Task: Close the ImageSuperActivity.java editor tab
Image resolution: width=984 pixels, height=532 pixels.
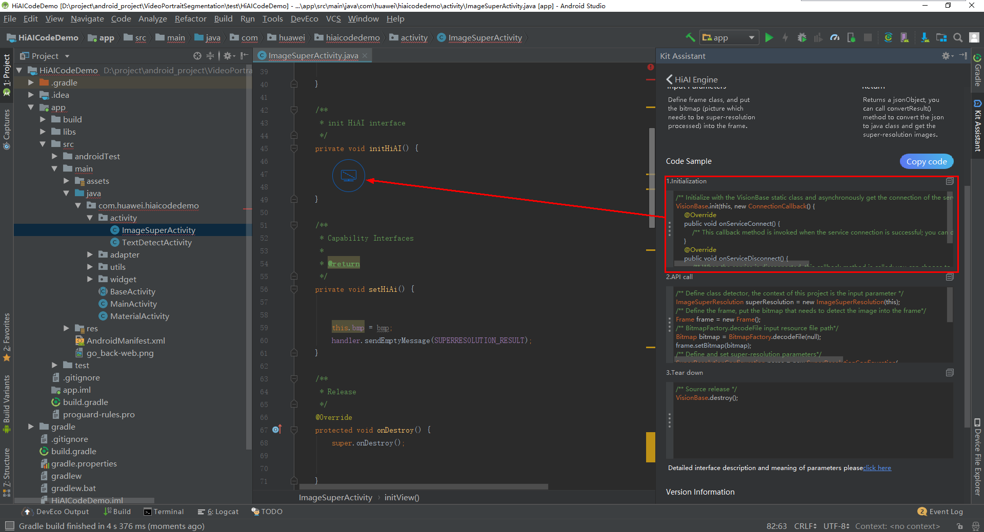Action: click(365, 56)
